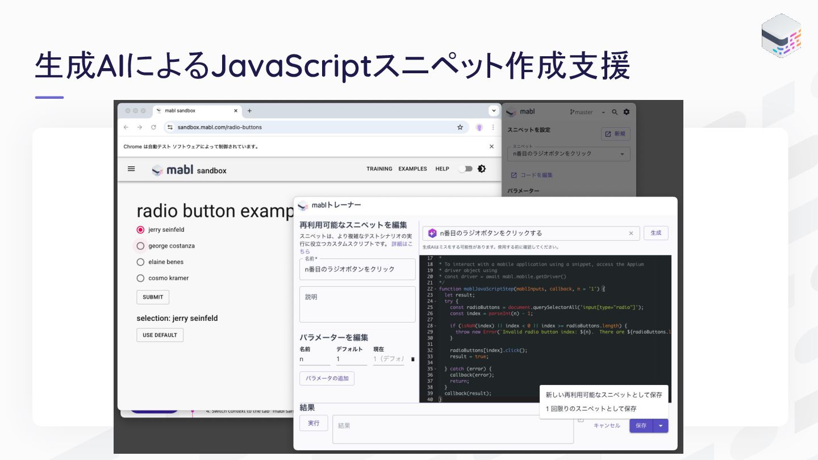Open HELP in sandbox nav
The image size is (818, 460).
point(443,169)
